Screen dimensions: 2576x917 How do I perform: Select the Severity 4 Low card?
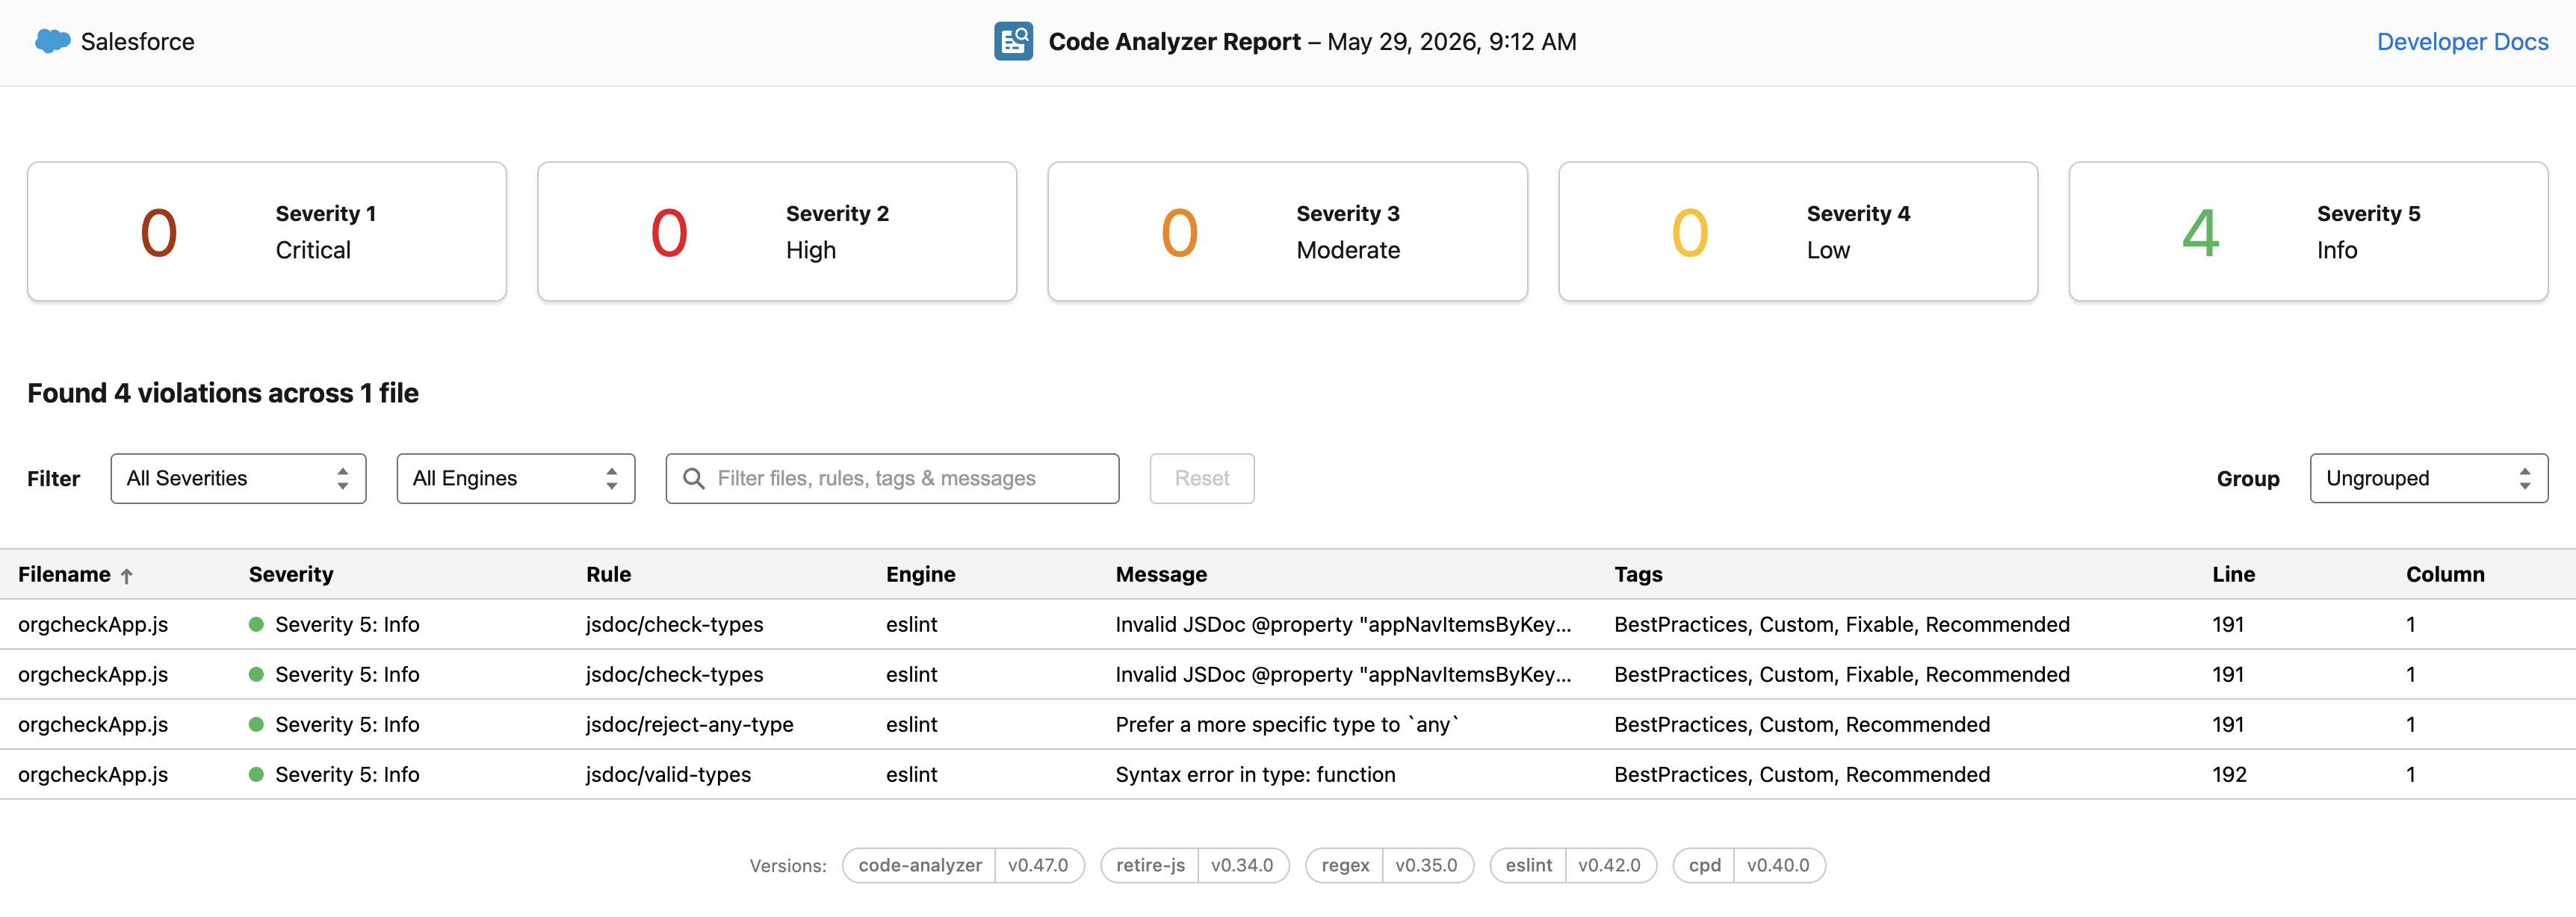pyautogui.click(x=1798, y=231)
